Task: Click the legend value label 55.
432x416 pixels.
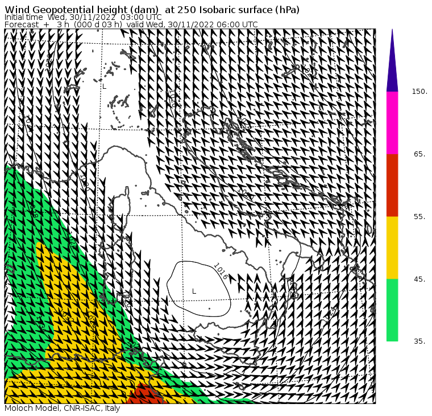Action: 419,217
